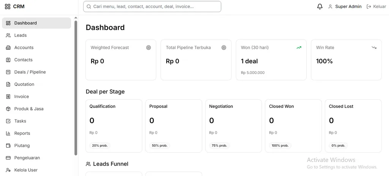Click the Dashboard page heading
This screenshot has width=389, height=176.
click(105, 27)
